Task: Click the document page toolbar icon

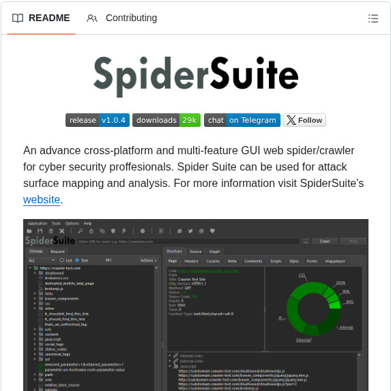Action: 161,231
